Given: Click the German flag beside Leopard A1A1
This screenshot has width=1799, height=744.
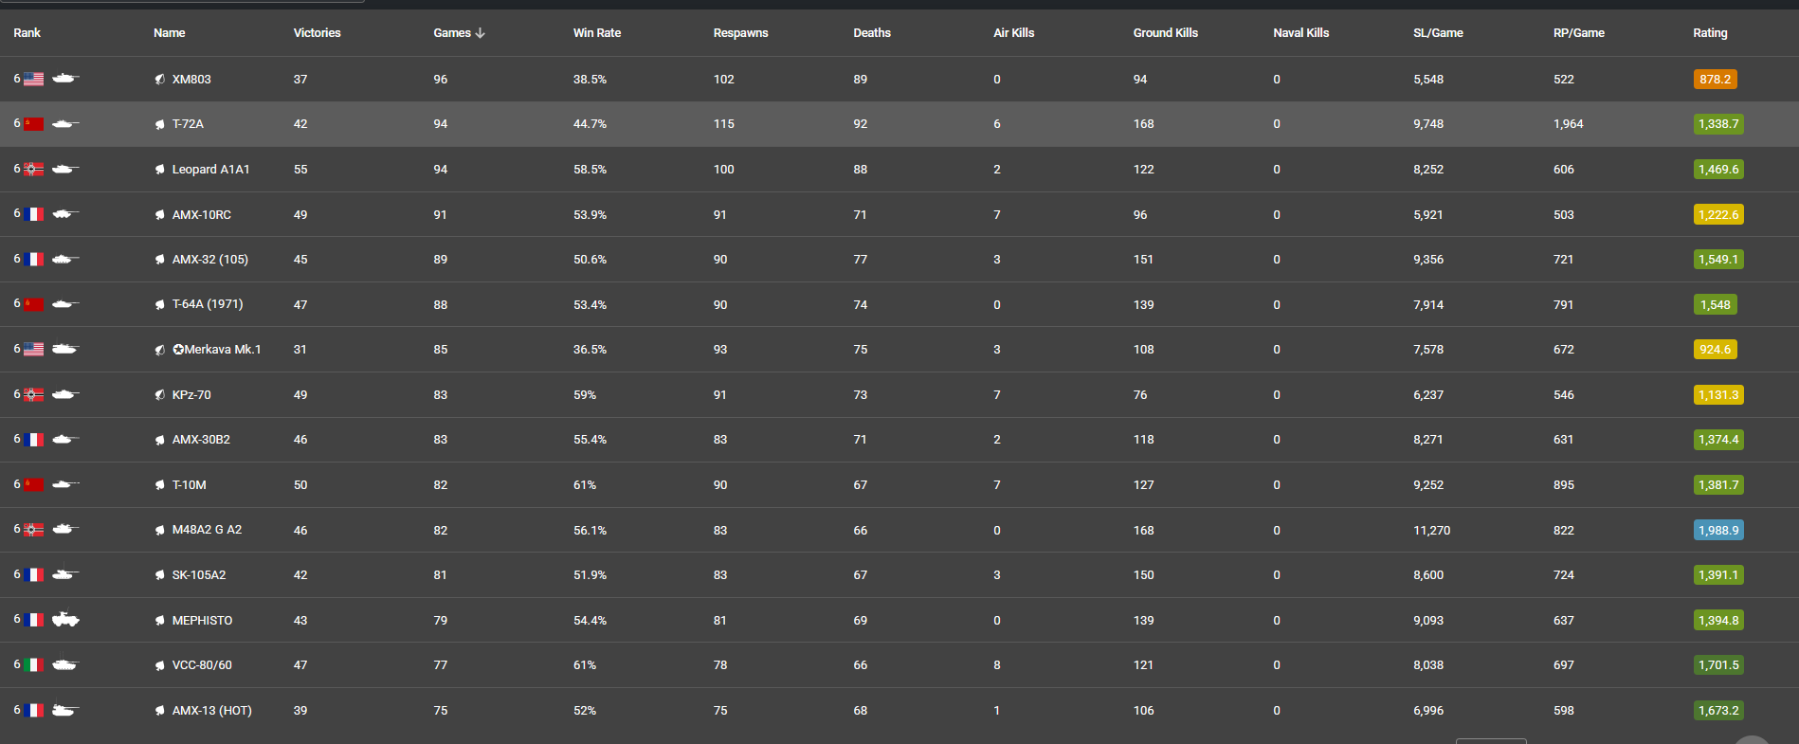Looking at the screenshot, I should pos(34,170).
